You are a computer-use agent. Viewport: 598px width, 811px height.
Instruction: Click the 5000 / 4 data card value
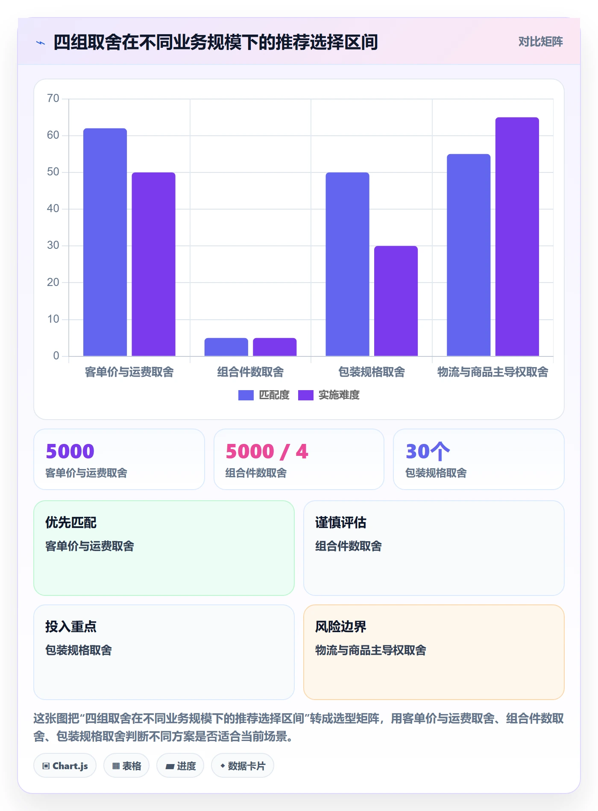pos(267,452)
